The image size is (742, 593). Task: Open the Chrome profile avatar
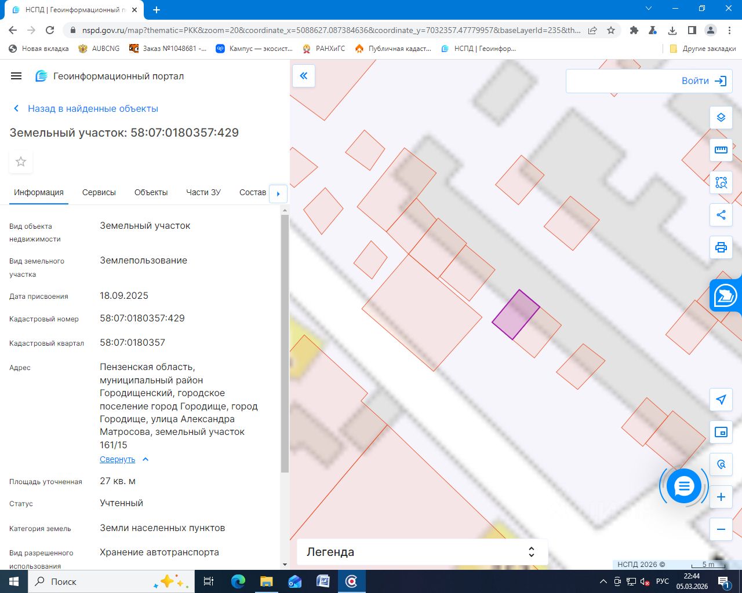711,30
